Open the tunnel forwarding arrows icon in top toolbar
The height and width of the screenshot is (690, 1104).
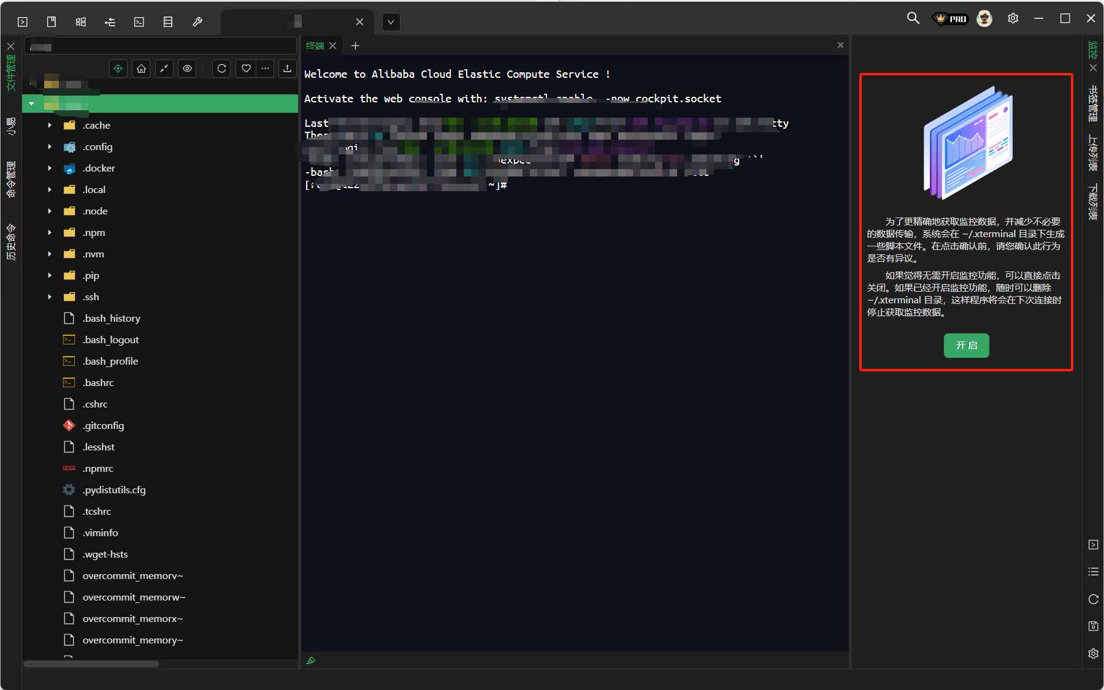[110, 22]
